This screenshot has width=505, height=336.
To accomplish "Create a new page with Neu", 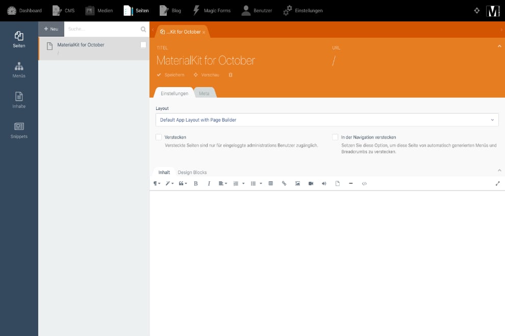I will click(x=51, y=29).
